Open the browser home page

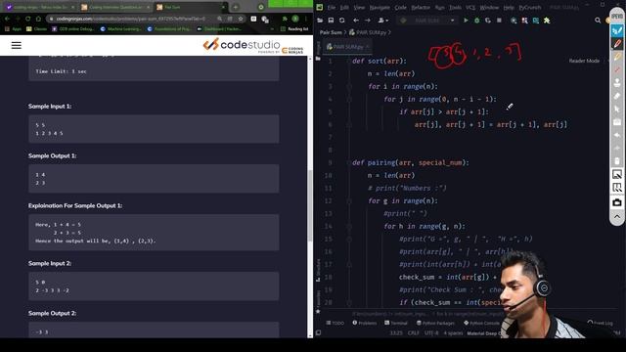[38, 19]
